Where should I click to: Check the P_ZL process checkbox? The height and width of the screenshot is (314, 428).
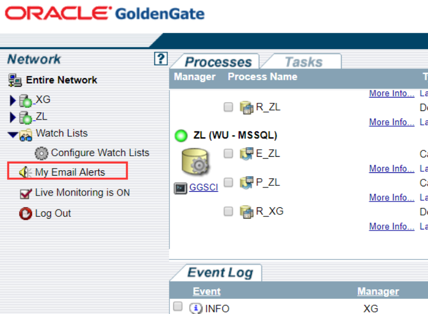[228, 182]
